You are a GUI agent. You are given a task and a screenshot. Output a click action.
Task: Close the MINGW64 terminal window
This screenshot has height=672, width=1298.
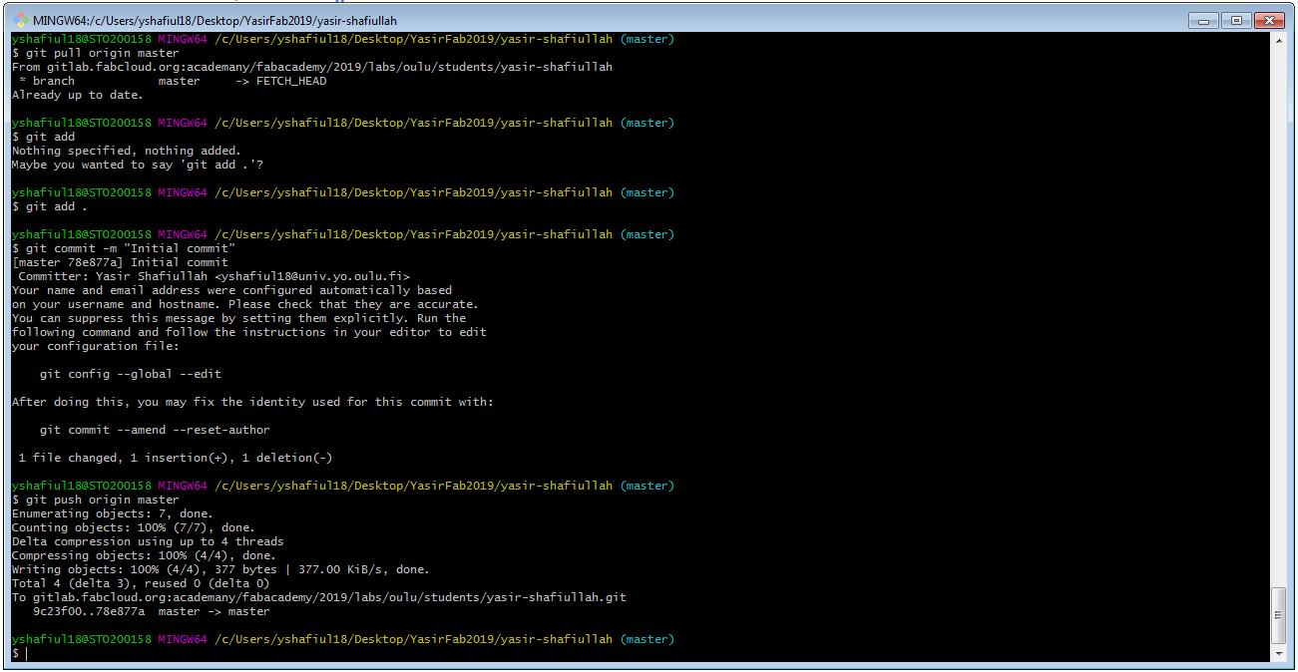(1267, 19)
